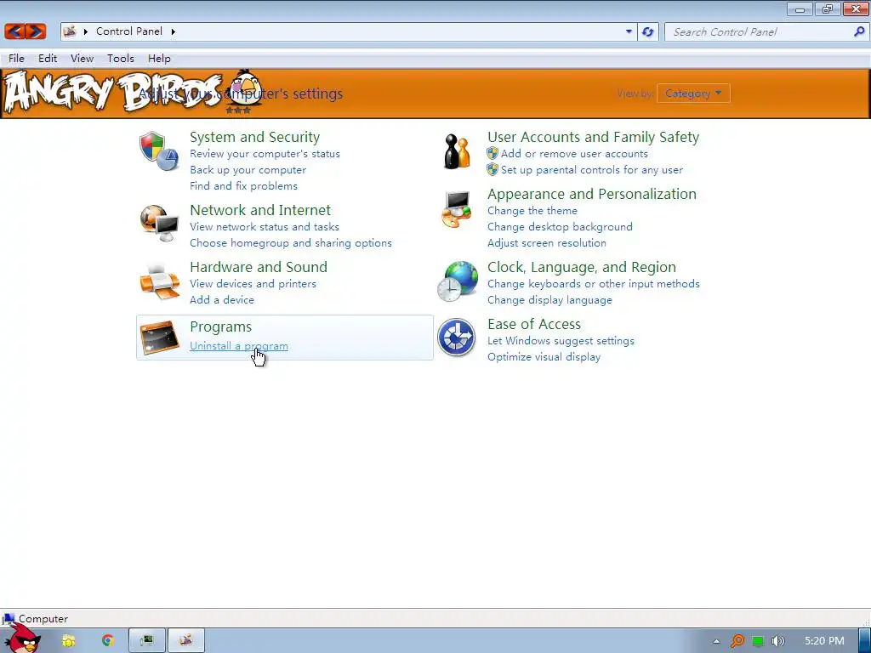871x653 pixels.
Task: Open Appearance and Personalization heading
Action: (592, 195)
